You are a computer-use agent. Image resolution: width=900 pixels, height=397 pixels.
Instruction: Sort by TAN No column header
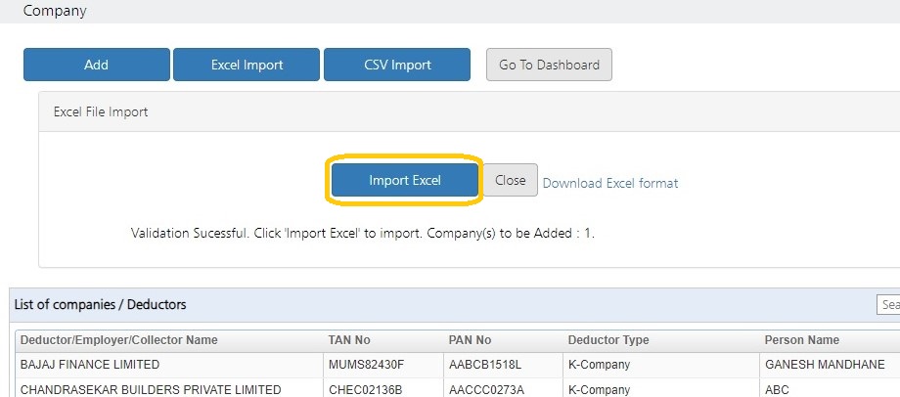point(349,340)
